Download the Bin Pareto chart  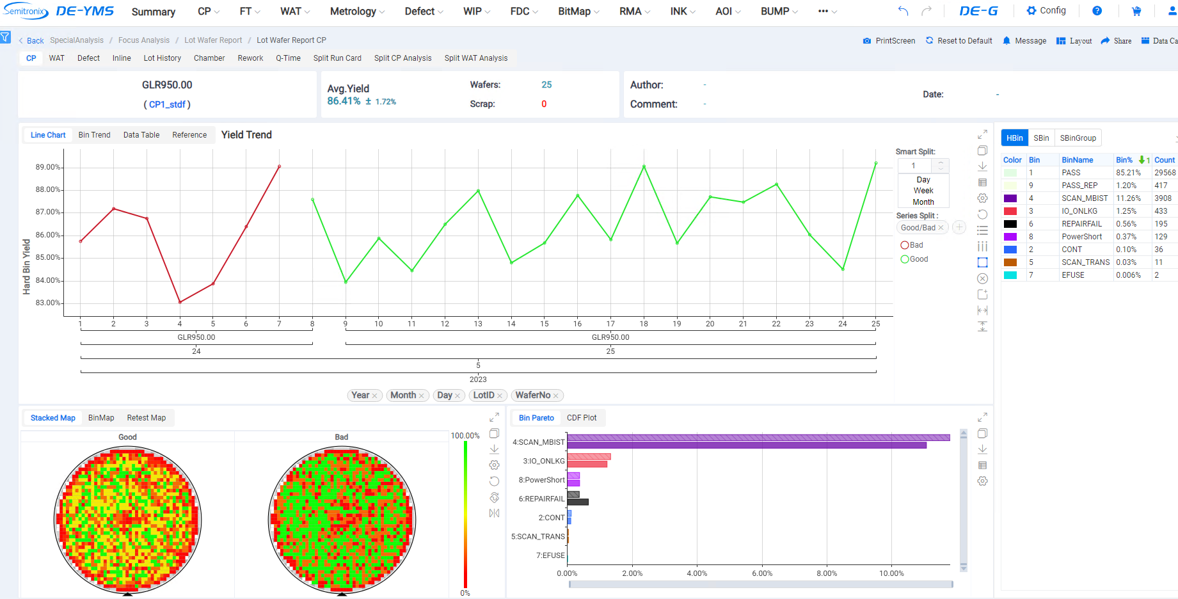(x=982, y=449)
